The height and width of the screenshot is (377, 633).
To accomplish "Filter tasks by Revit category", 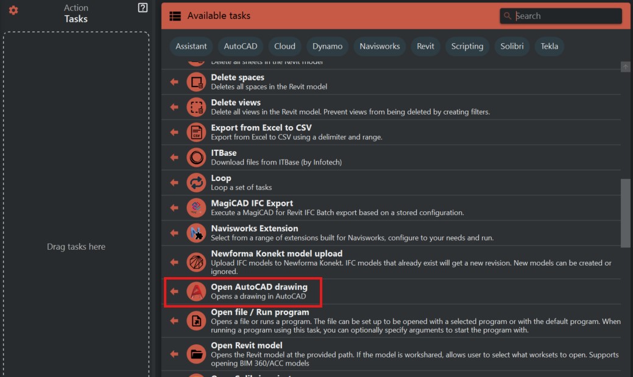I will point(425,46).
